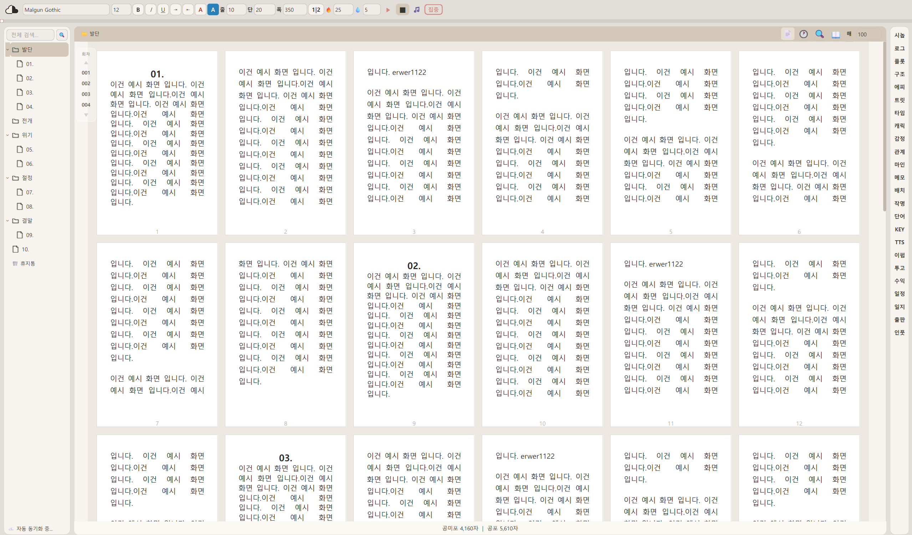912x535 pixels.
Task: Select the document page view icon
Action: [x=788, y=34]
